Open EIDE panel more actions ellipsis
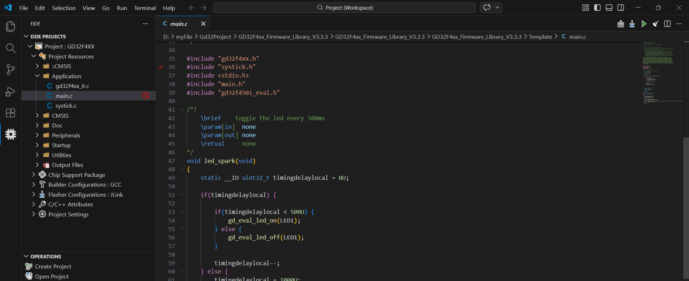This screenshot has width=689, height=281. tap(145, 24)
